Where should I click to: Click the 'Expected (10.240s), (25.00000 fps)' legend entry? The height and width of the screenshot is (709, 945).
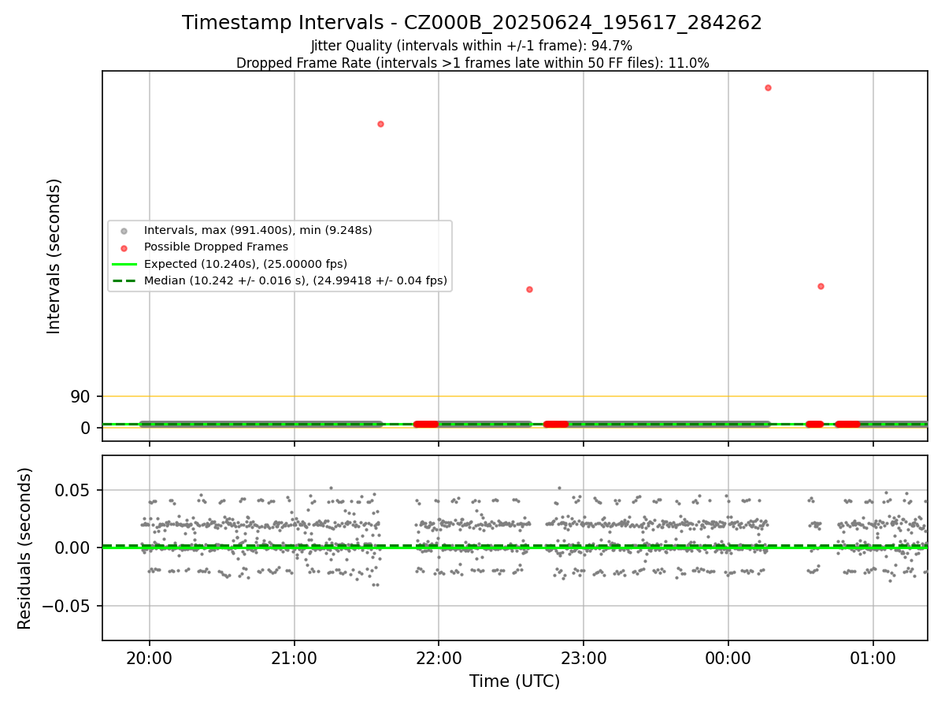tap(246, 263)
